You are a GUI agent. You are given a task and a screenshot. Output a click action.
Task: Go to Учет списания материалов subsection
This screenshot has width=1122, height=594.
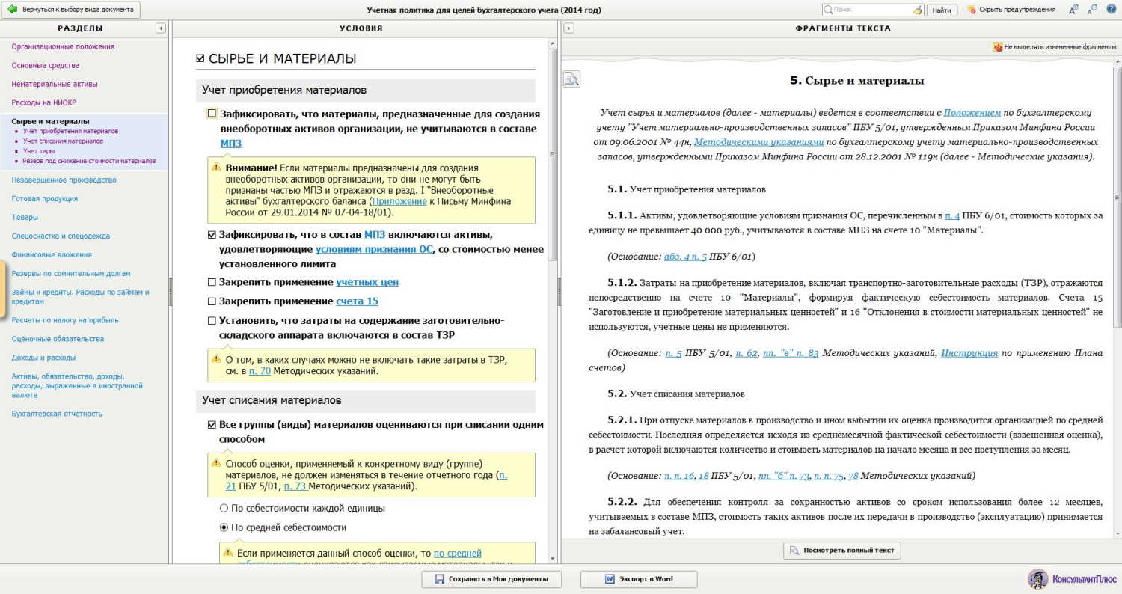[x=63, y=141]
